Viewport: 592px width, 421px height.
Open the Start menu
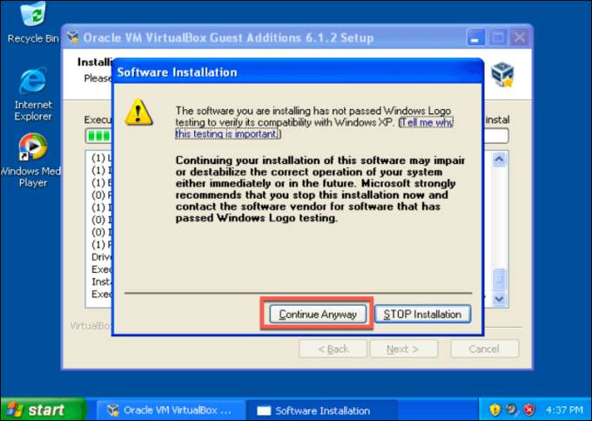coord(44,410)
